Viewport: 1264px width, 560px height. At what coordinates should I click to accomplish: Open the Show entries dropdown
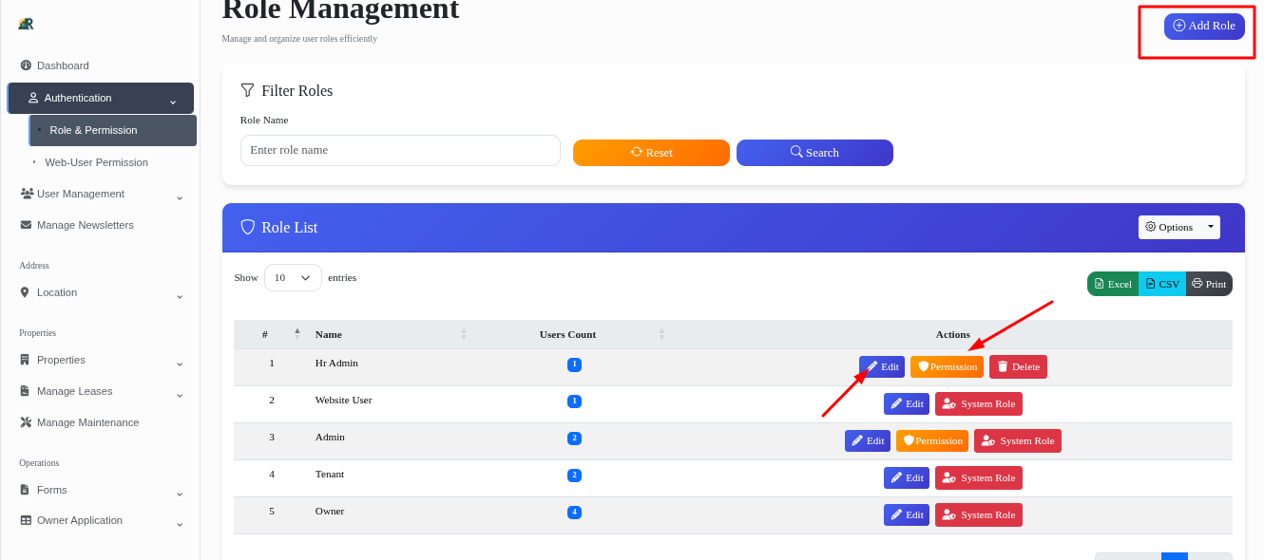point(292,277)
